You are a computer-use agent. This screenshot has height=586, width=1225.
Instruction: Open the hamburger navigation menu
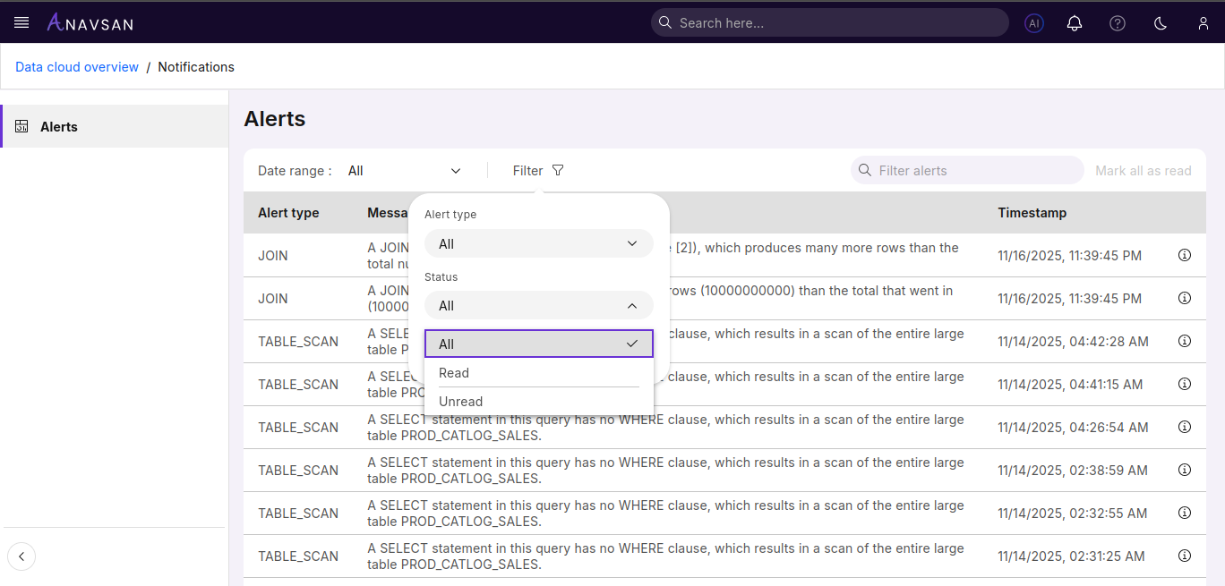[21, 22]
